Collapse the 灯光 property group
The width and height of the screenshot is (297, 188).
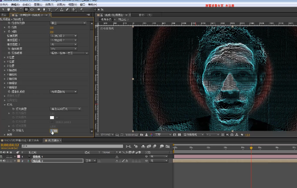[x=5, y=104]
